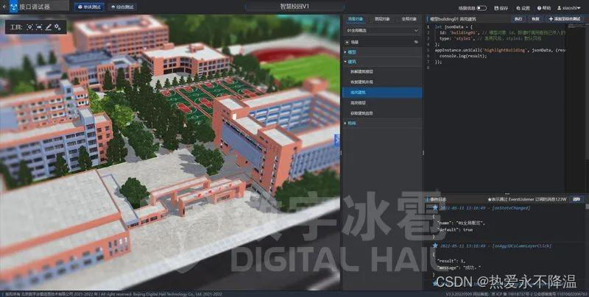The height and width of the screenshot is (297, 589).
Task: Click the star icon beside onStateChanged log
Action: pos(435,207)
